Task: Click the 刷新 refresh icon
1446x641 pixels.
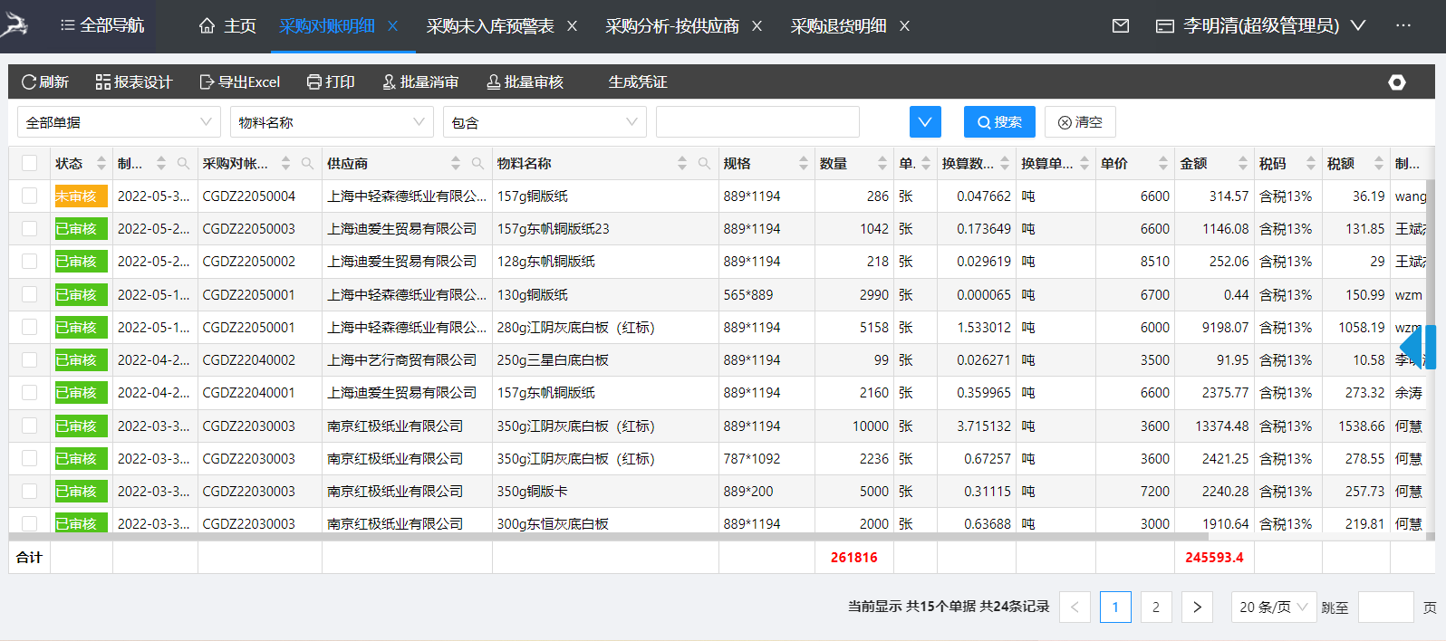Action: click(x=29, y=82)
